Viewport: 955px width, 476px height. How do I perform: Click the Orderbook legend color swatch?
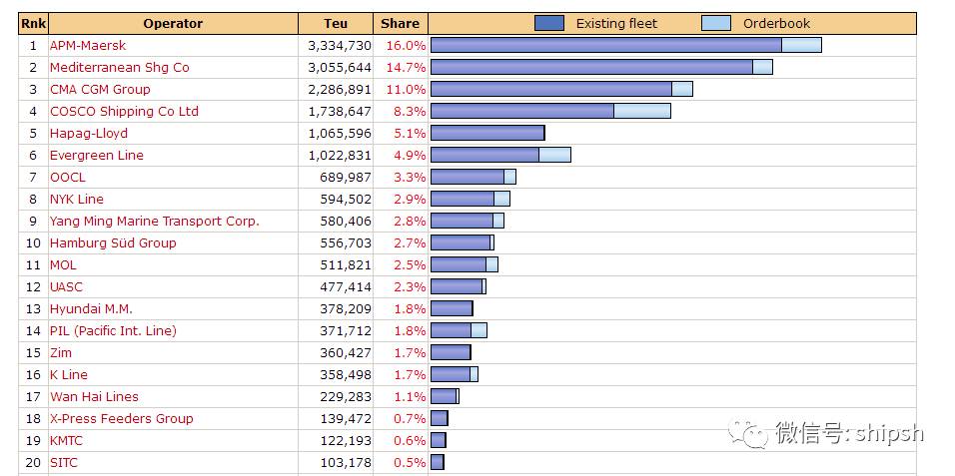(x=716, y=23)
